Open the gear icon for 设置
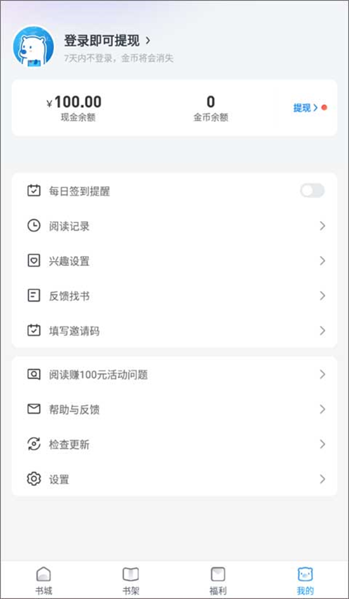 point(34,479)
